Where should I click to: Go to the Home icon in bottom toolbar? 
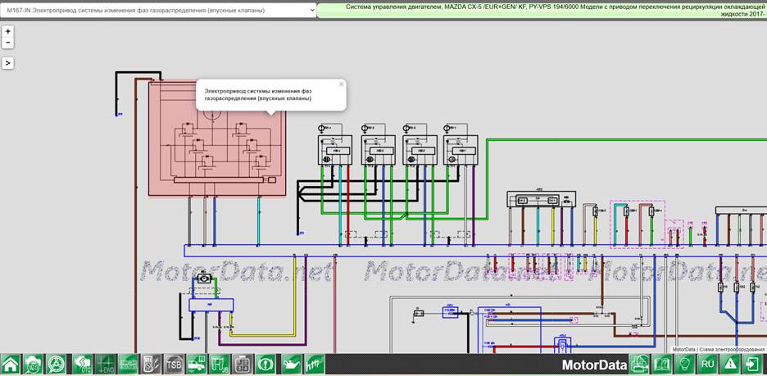pos(11,365)
